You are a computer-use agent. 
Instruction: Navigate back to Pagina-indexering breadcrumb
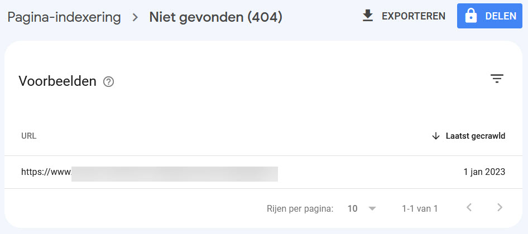64,17
